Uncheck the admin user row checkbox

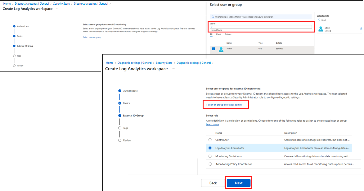point(213,49)
